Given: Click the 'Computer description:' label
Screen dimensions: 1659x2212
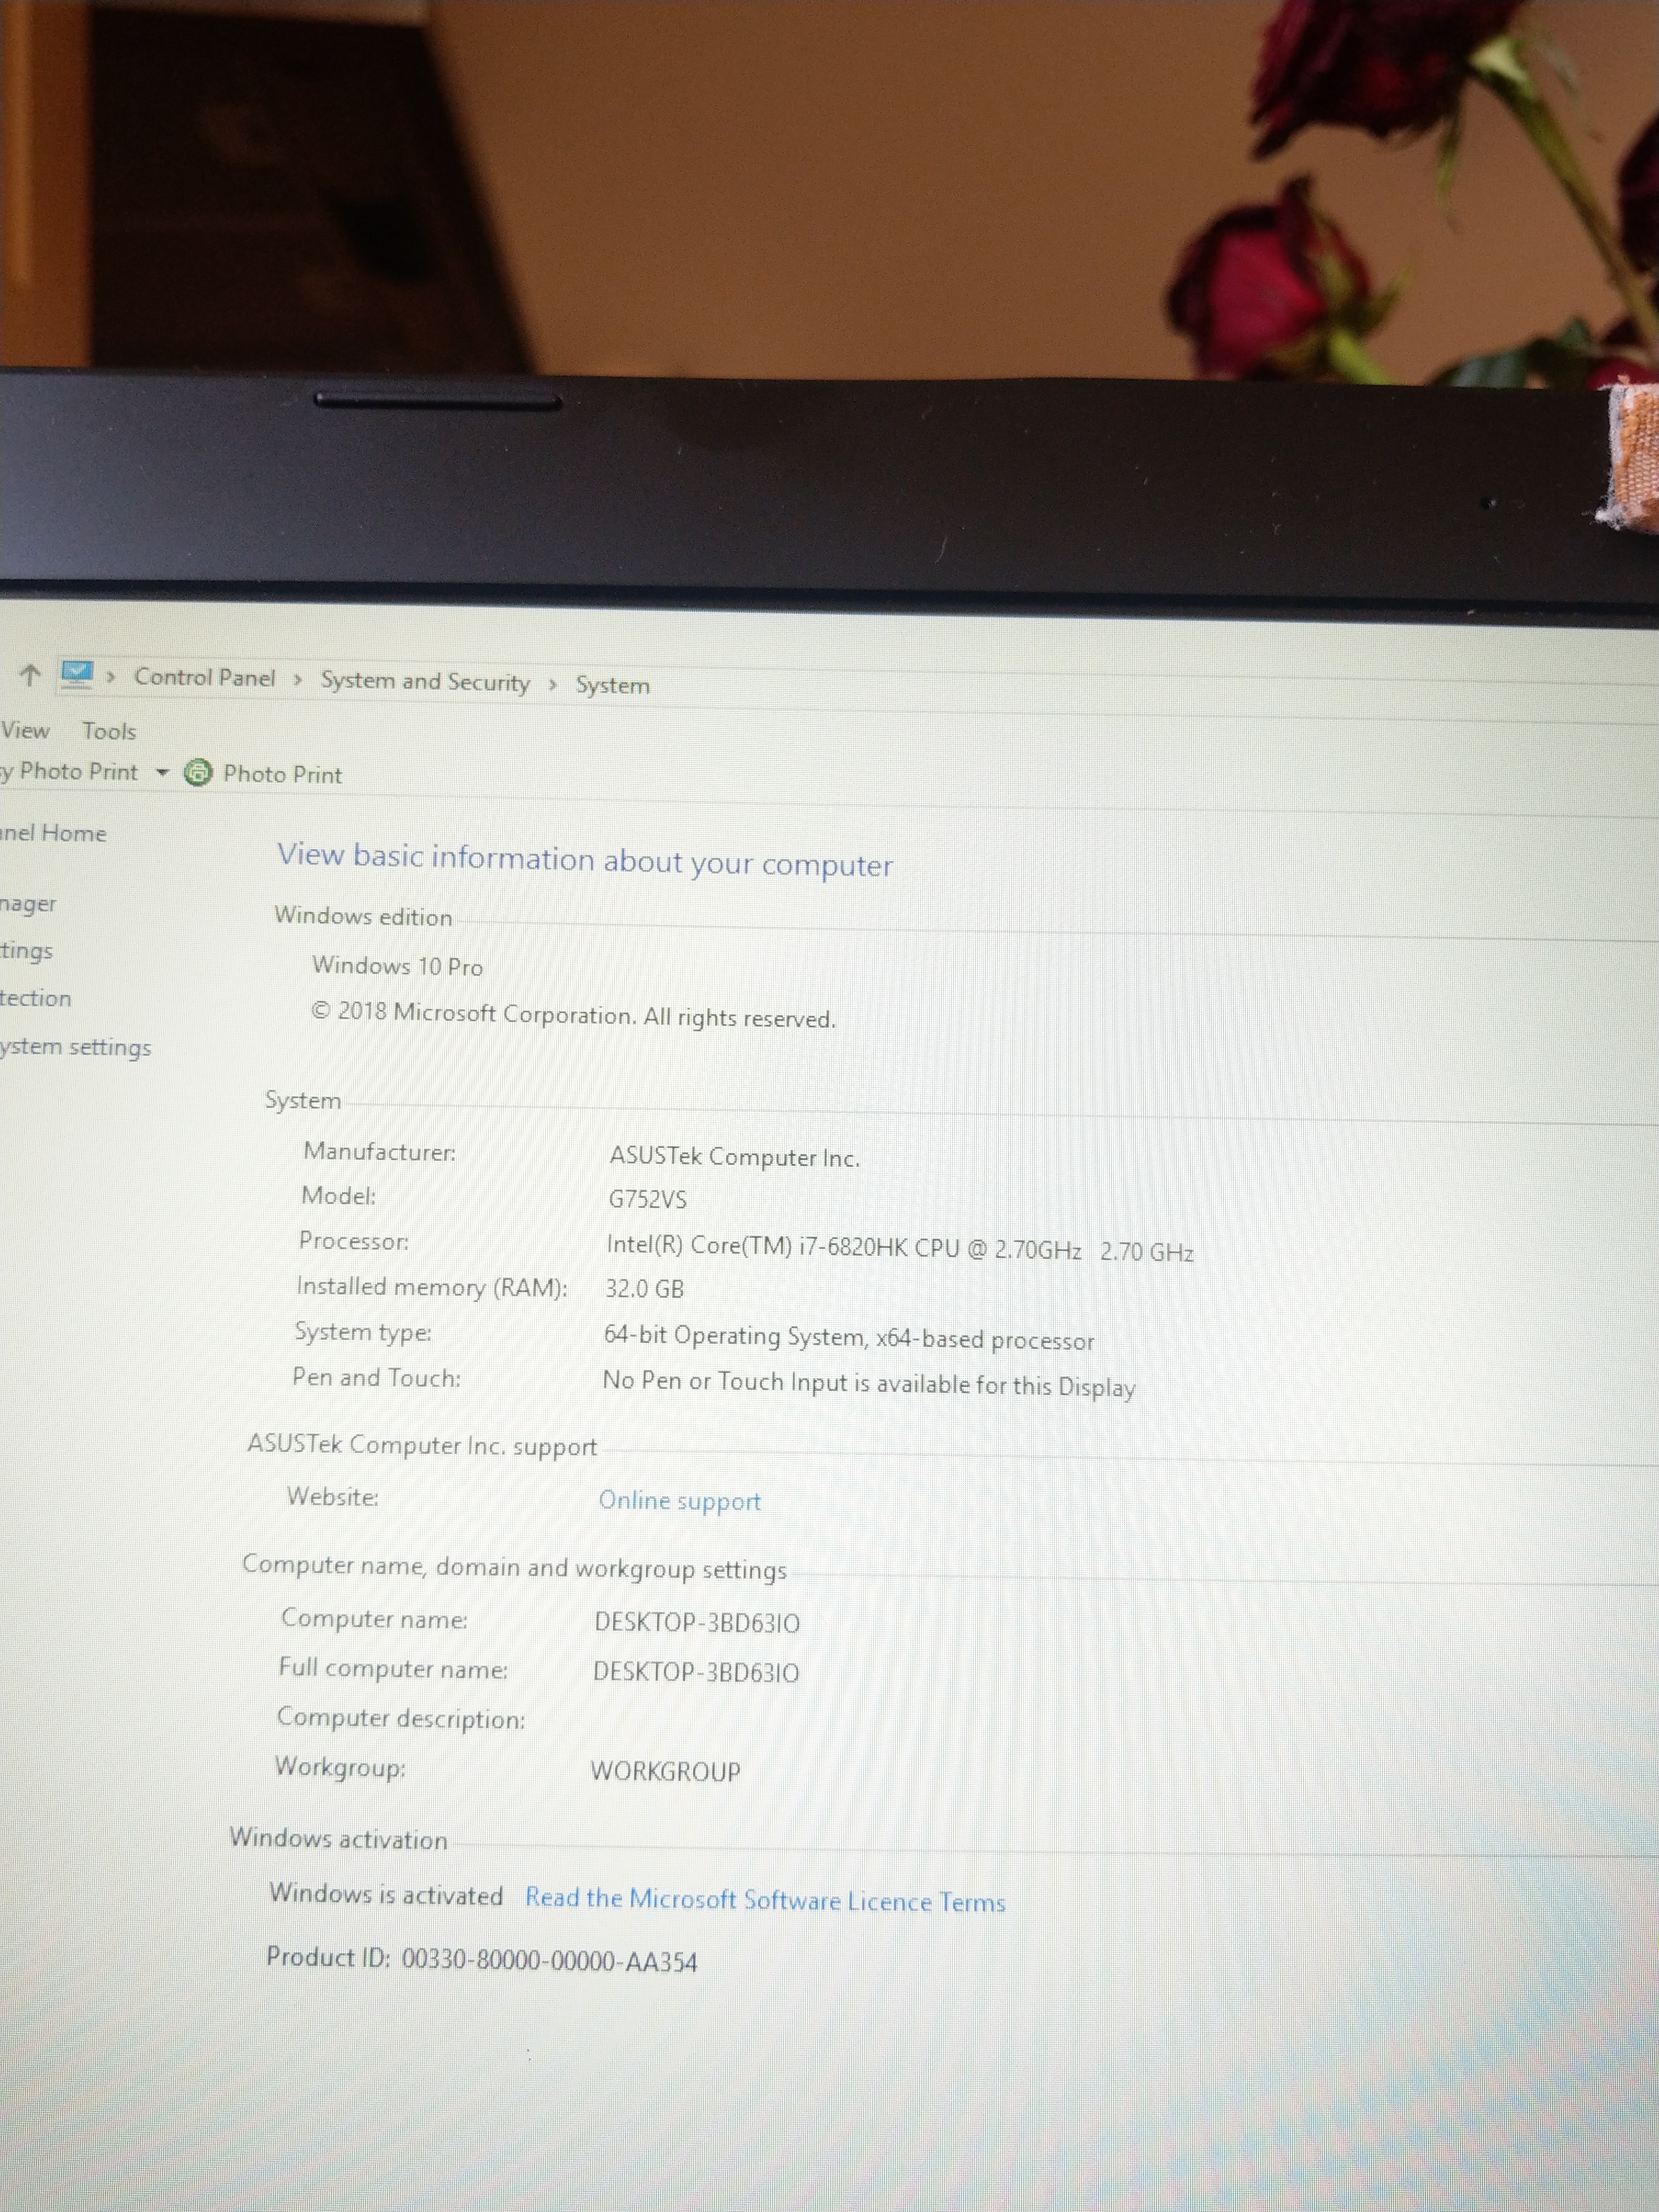Looking at the screenshot, I should click(401, 1718).
